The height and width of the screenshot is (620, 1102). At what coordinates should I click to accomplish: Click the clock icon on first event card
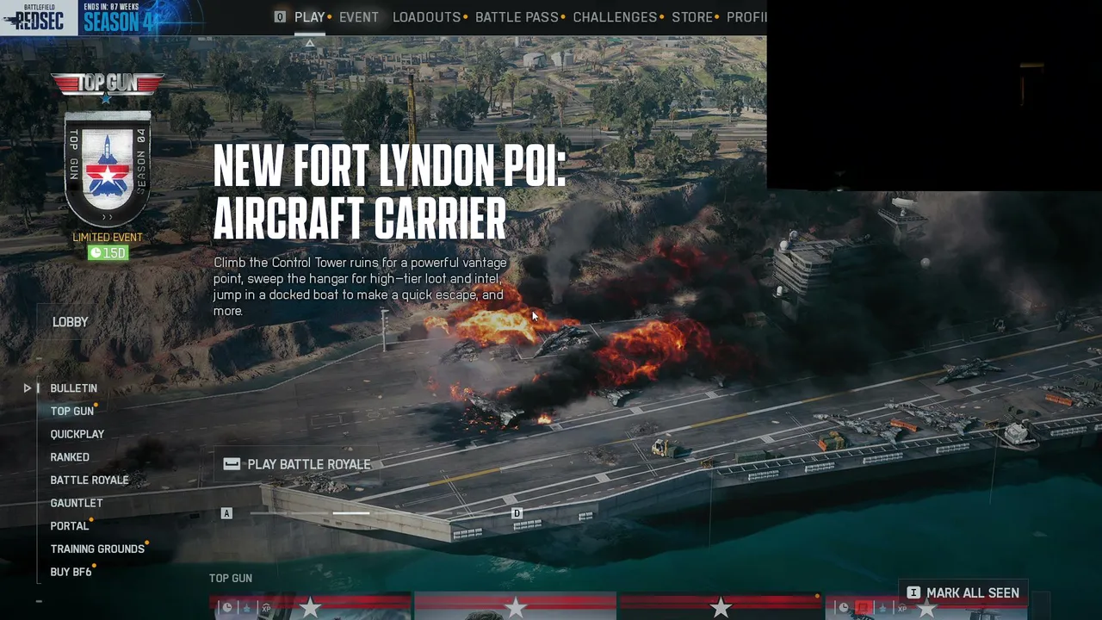227,608
